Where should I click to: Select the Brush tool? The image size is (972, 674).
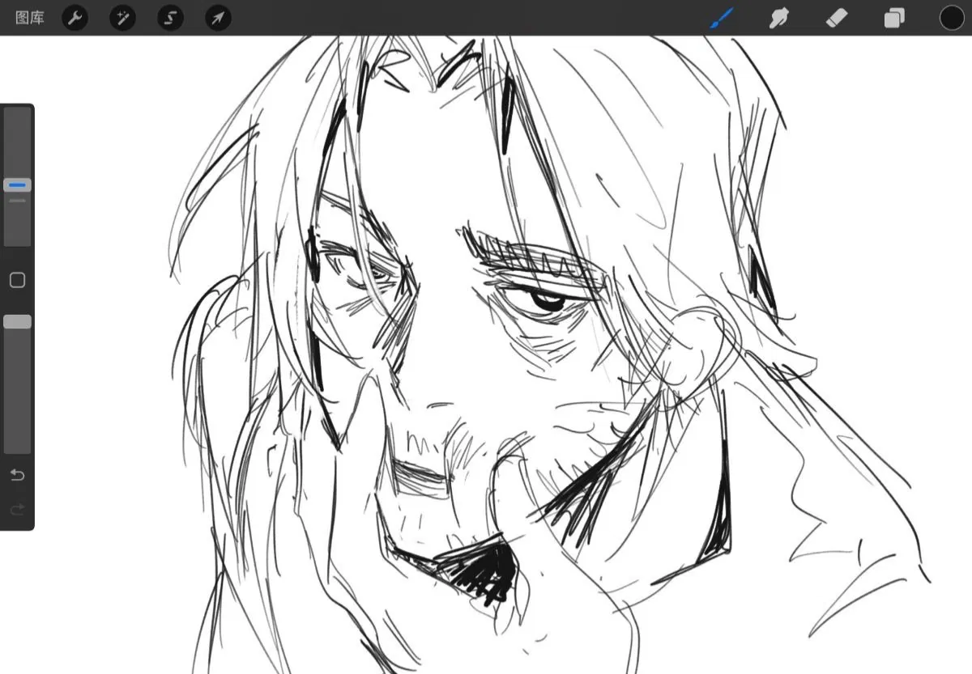pyautogui.click(x=721, y=18)
